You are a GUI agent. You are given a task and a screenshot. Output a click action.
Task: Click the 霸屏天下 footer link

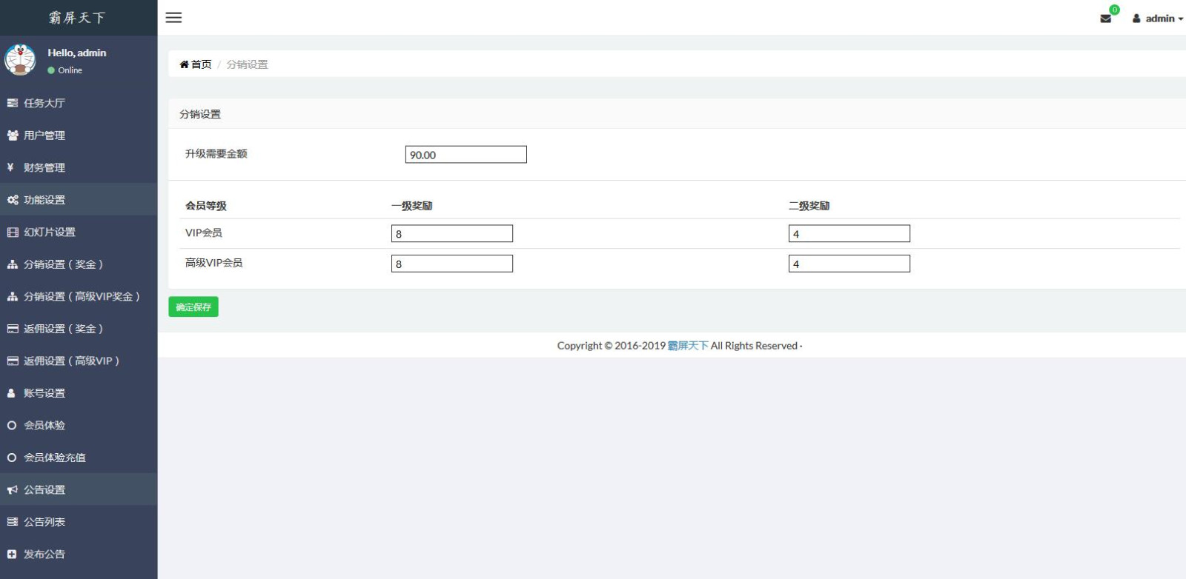[x=688, y=346]
